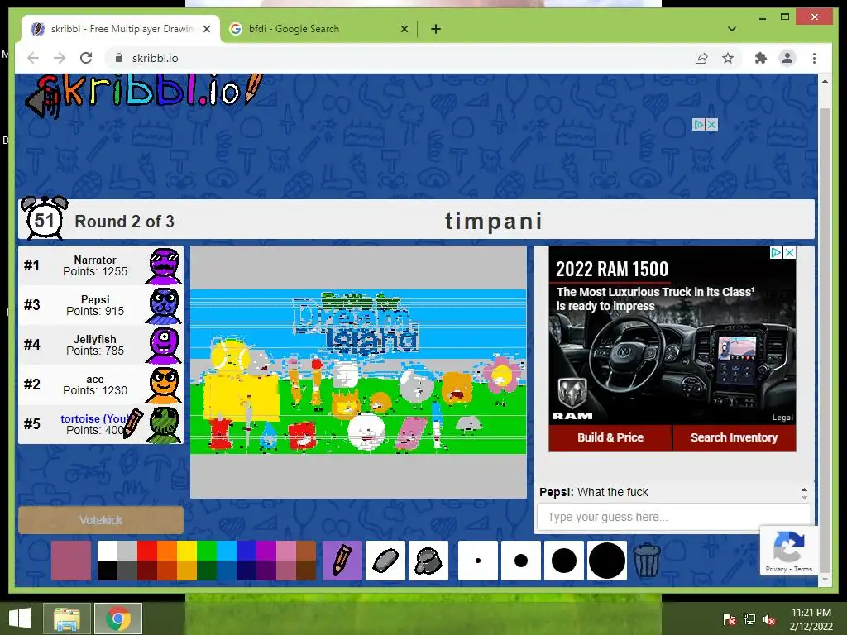Pick the dark brown color swatch
Screen dimensions: 847x635
tap(306, 571)
